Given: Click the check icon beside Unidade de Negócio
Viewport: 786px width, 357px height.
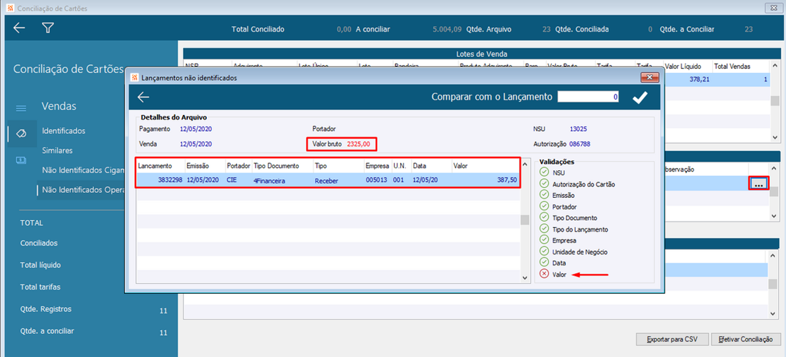Looking at the screenshot, I should coord(544,251).
